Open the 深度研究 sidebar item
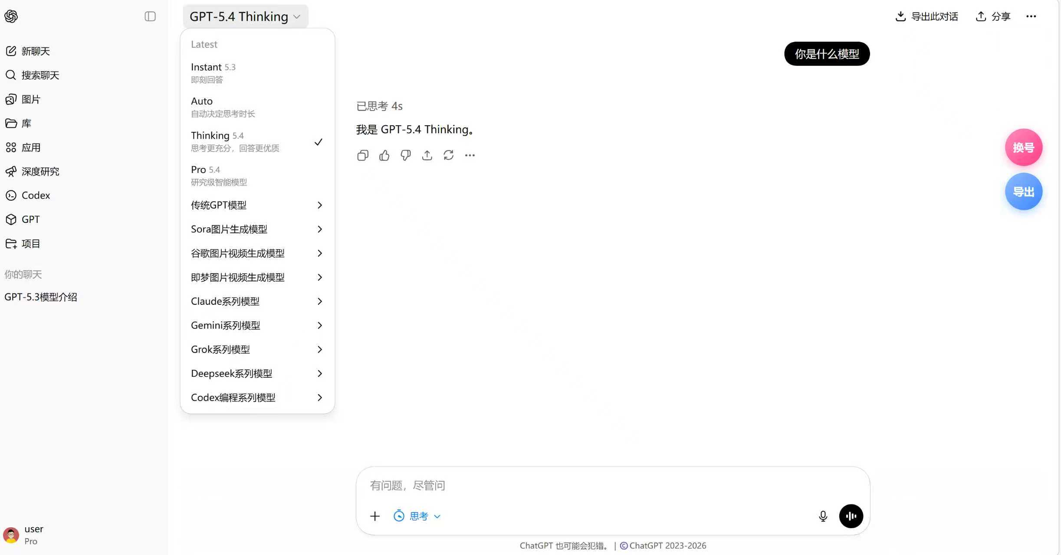This screenshot has height=555, width=1061. point(40,171)
